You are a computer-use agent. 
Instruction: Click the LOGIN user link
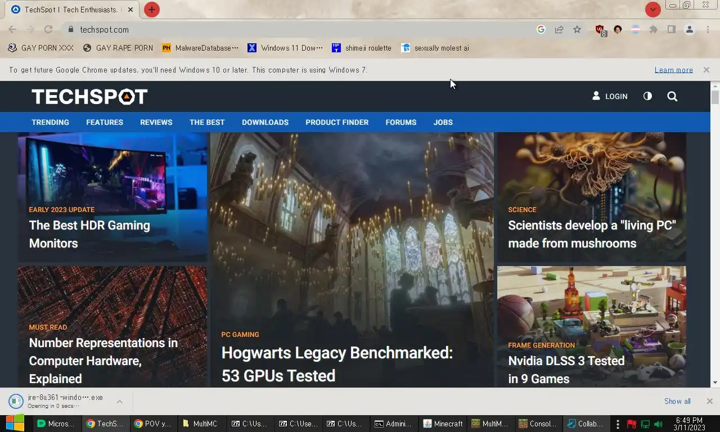[x=610, y=96]
